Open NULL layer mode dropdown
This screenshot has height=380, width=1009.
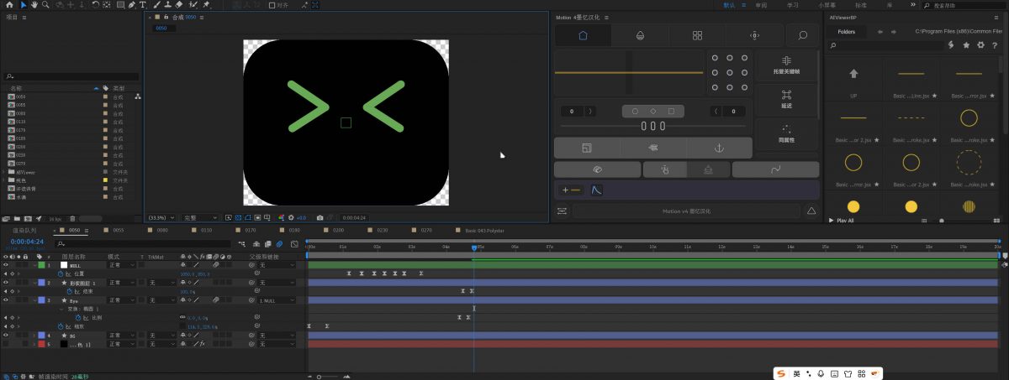[x=120, y=265]
